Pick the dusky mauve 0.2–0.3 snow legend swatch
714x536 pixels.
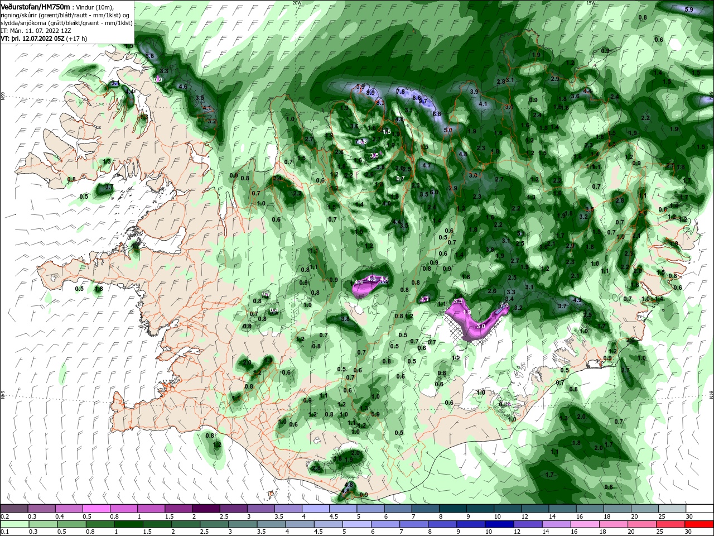(15, 509)
